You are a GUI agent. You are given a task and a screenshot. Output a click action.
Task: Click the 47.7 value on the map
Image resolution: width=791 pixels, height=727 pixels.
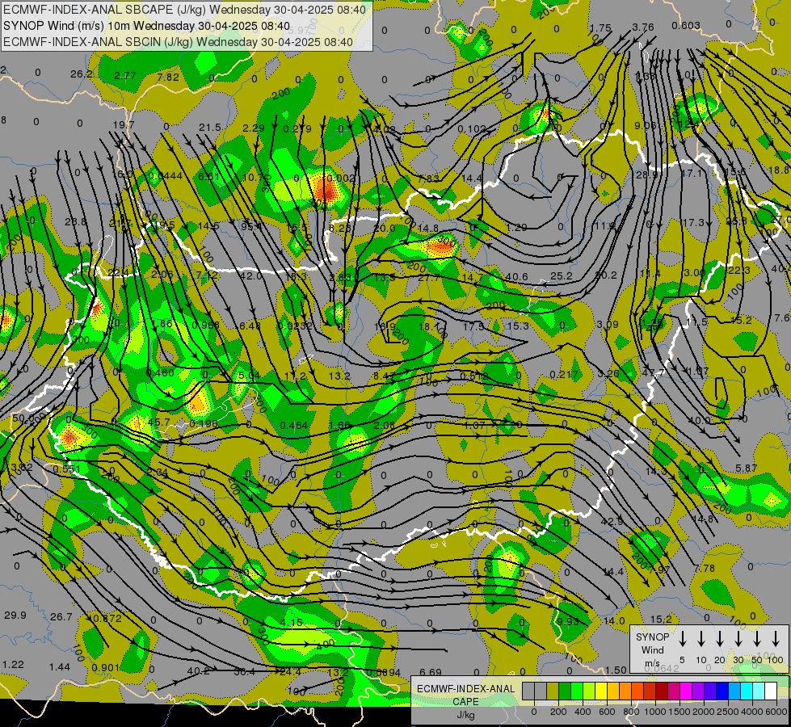click(x=653, y=373)
